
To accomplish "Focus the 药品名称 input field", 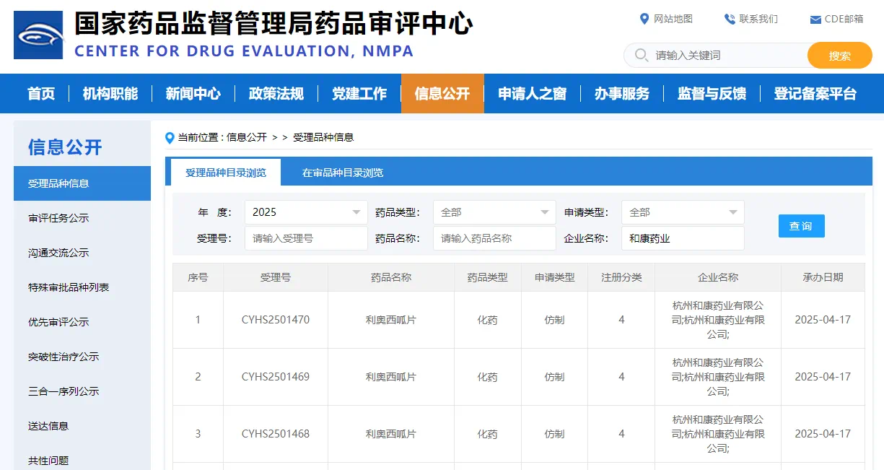I will tap(494, 238).
